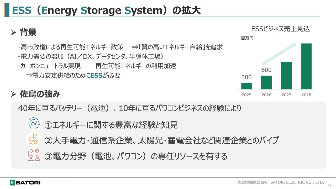Click the head with circular arrows icon

click(x=34, y=123)
